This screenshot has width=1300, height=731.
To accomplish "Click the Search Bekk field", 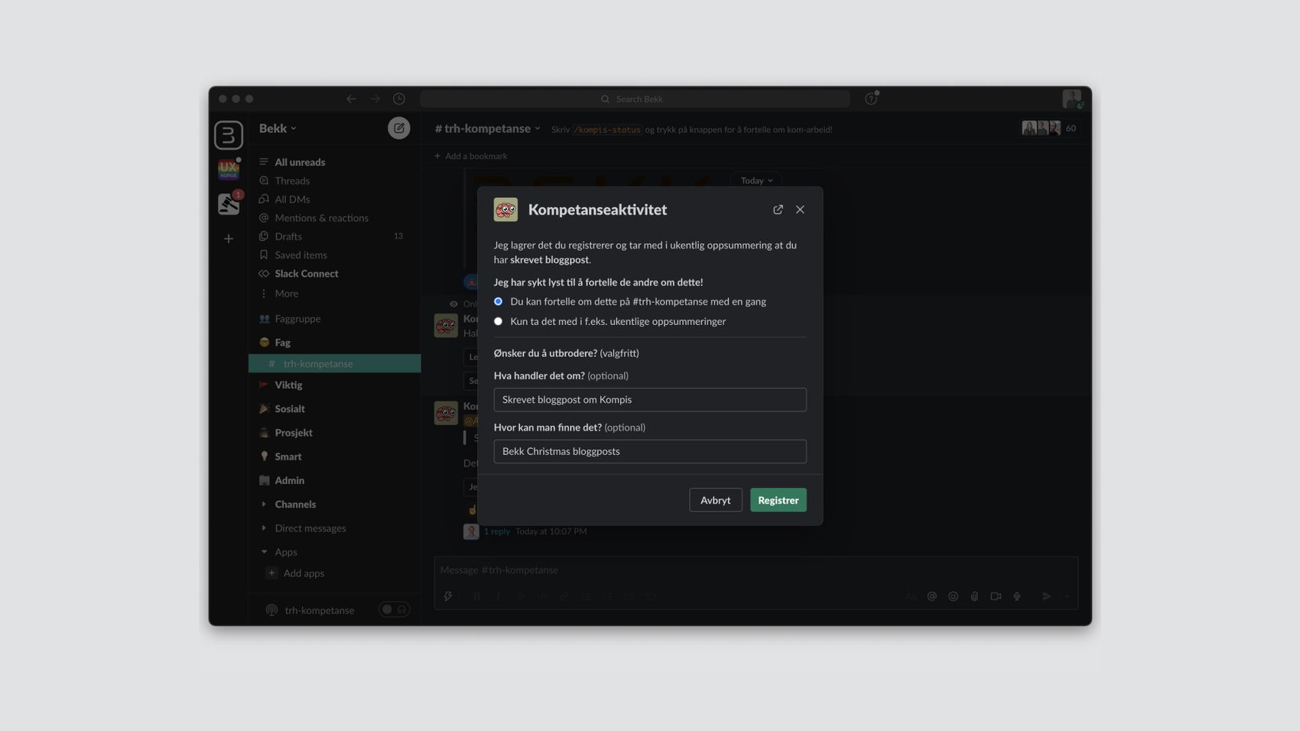I will (635, 99).
